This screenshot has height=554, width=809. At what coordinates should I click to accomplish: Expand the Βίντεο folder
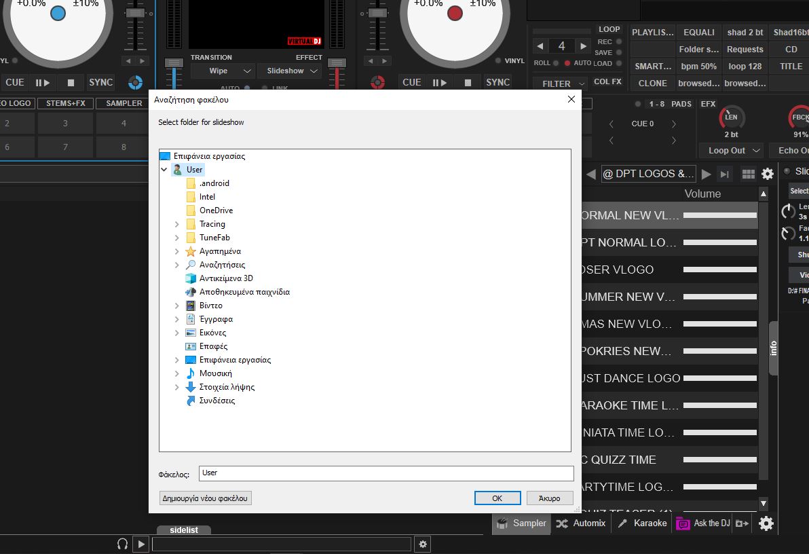tap(177, 306)
